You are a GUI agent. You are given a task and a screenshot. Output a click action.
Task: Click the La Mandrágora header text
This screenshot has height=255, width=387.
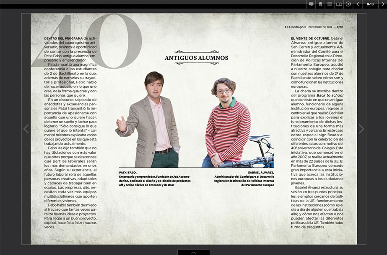coord(296,27)
